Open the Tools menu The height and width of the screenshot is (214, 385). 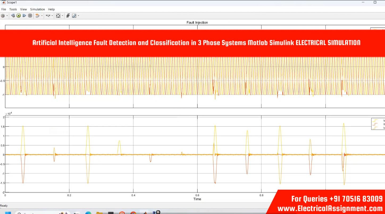coord(13,9)
